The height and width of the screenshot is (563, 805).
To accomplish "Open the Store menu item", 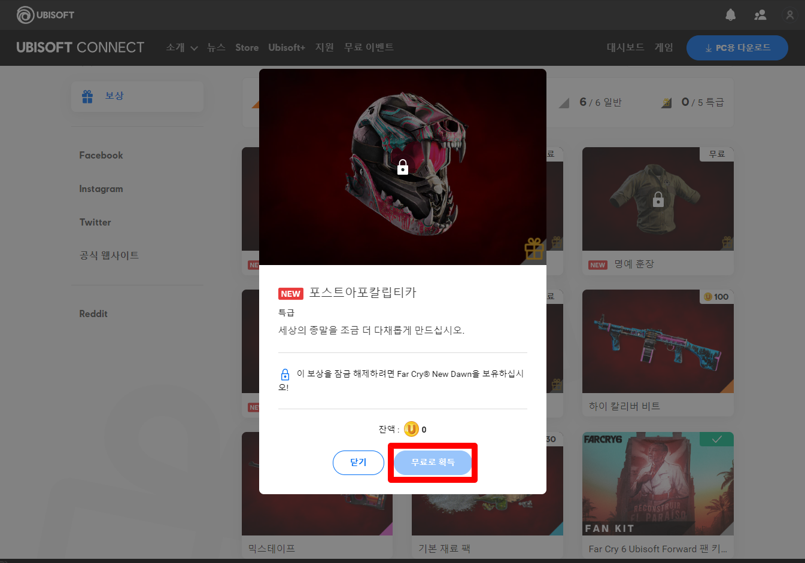I will click(247, 47).
